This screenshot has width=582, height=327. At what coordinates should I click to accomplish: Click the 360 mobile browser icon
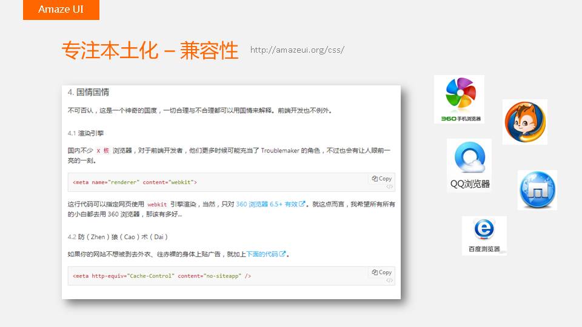(x=459, y=99)
